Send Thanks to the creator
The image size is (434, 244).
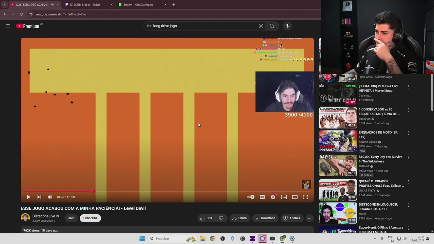[292, 218]
